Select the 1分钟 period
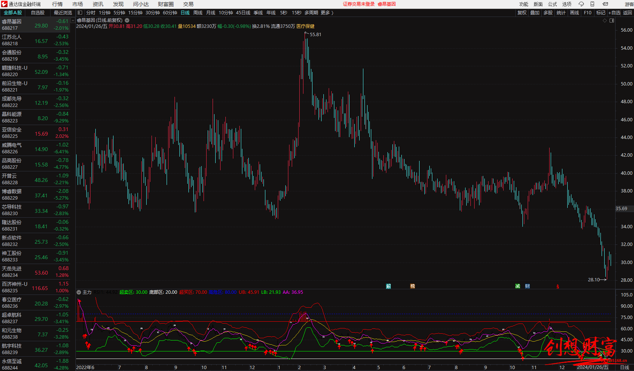634x371 pixels. (x=104, y=13)
